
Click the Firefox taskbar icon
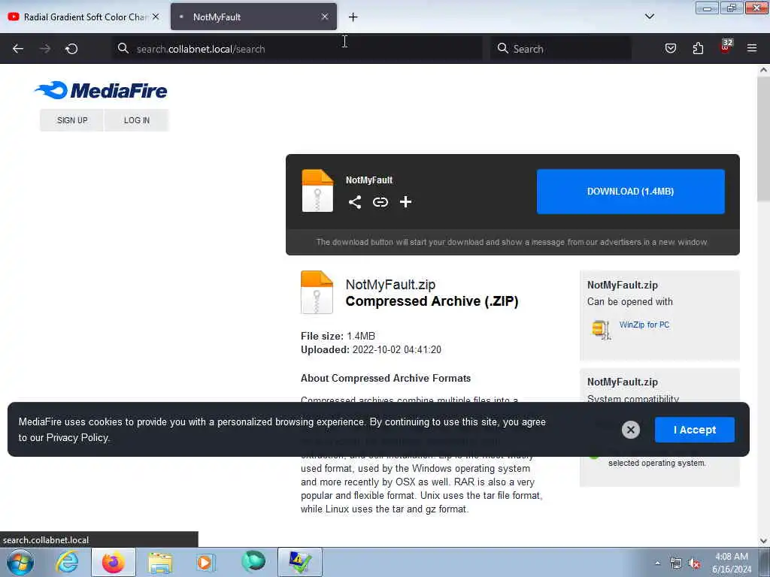pyautogui.click(x=113, y=562)
